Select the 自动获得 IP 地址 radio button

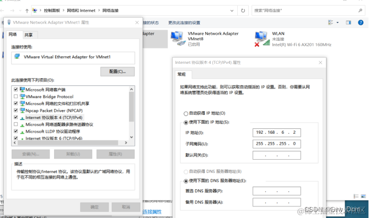pyautogui.click(x=186, y=114)
